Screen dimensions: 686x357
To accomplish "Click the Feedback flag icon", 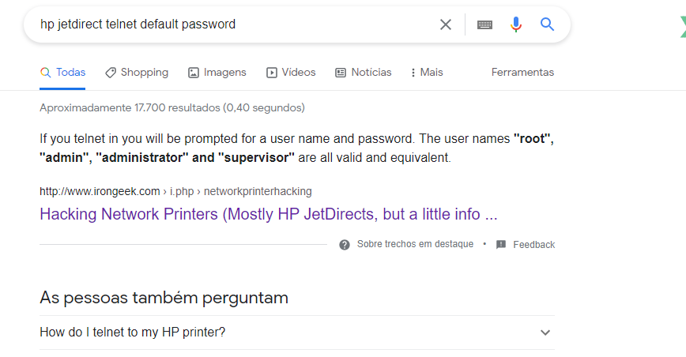I will (x=500, y=245).
